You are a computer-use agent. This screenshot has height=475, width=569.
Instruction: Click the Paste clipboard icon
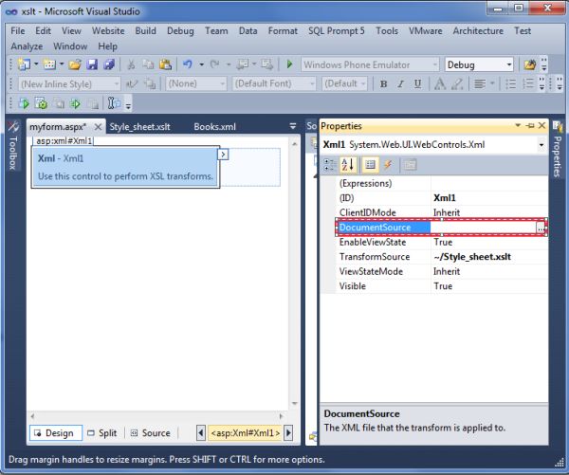tap(165, 64)
